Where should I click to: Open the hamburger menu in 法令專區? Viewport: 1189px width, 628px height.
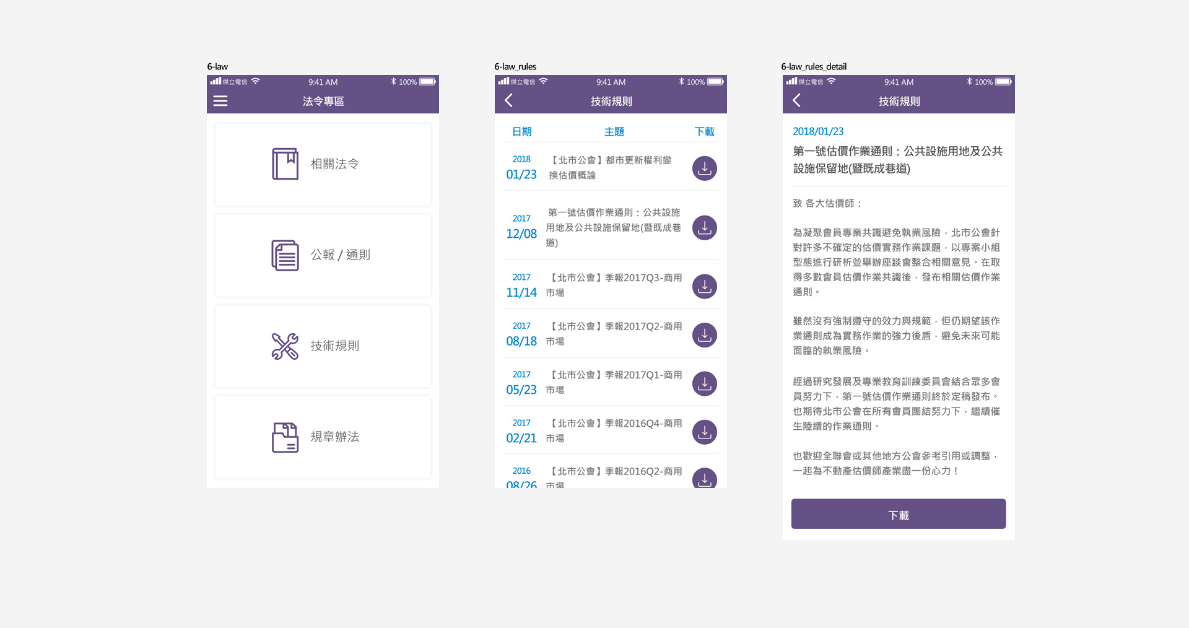tap(220, 101)
